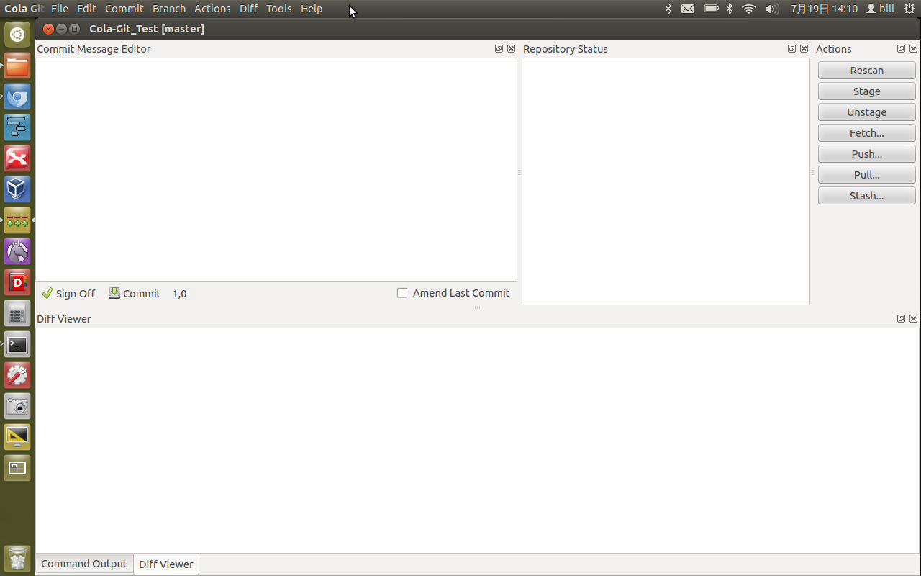The height and width of the screenshot is (576, 921).
Task: Close the Repository Status panel
Action: [x=804, y=48]
